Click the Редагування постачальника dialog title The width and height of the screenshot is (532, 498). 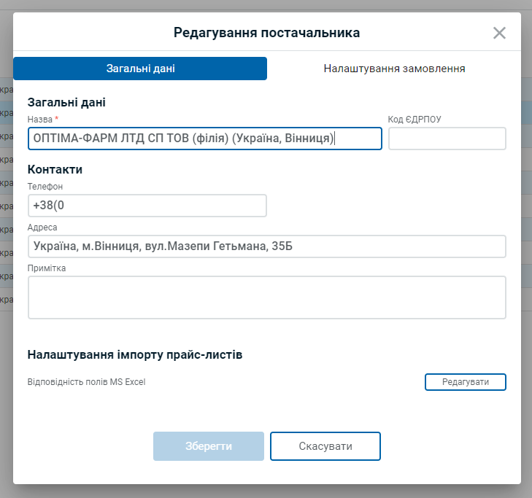(x=266, y=33)
